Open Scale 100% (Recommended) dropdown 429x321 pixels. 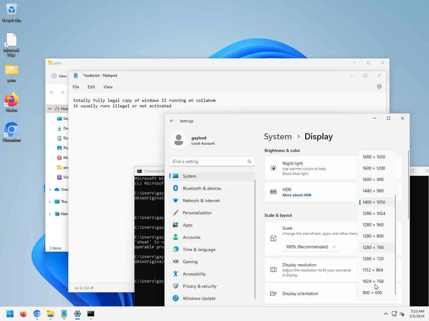point(311,247)
